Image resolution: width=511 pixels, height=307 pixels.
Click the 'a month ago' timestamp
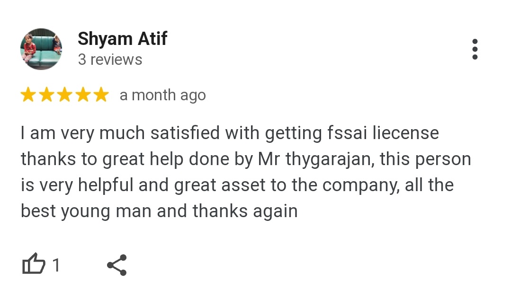click(163, 96)
